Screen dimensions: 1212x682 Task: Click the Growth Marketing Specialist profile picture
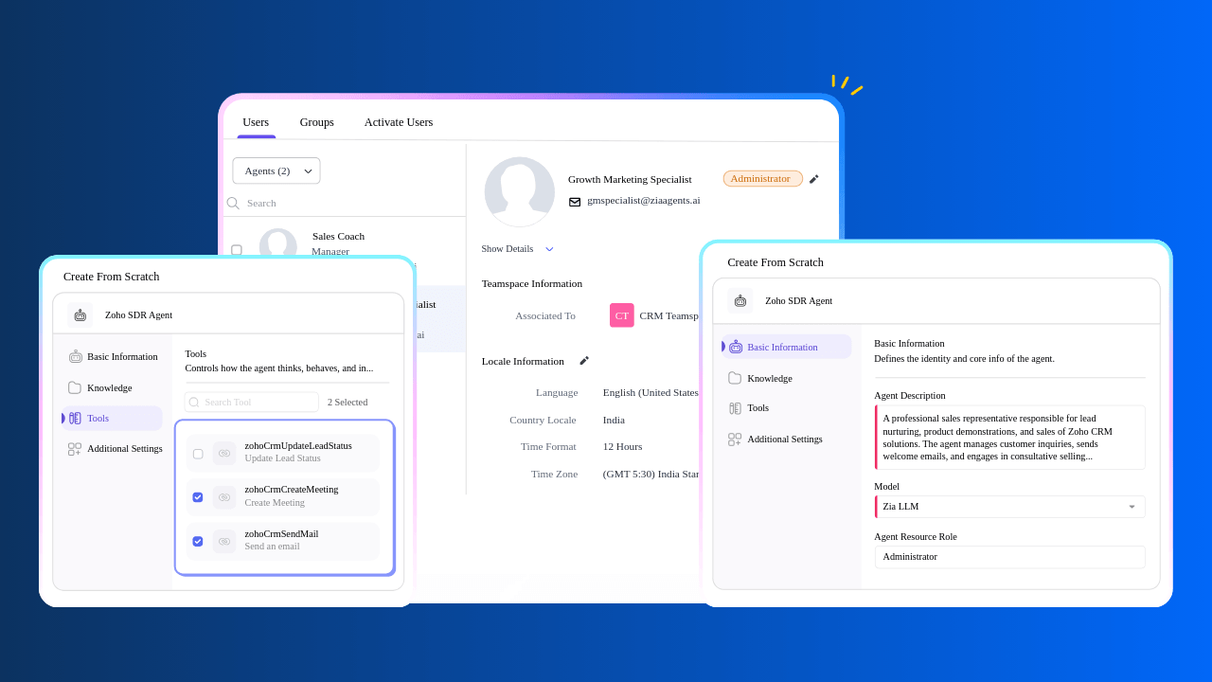pyautogui.click(x=520, y=191)
